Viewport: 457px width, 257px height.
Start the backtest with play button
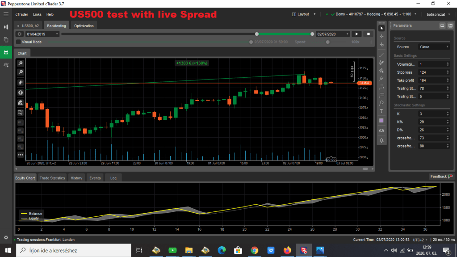(356, 34)
